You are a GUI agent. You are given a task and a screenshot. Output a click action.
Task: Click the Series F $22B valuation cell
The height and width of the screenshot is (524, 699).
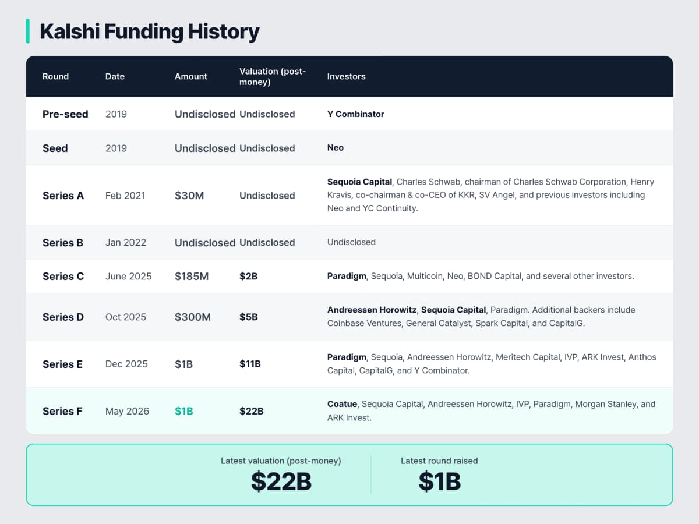coord(252,411)
